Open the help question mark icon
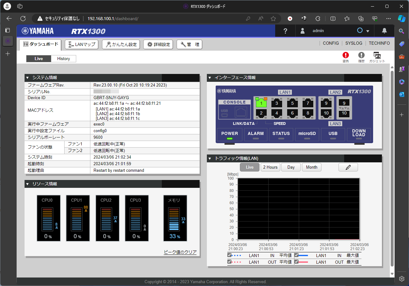 [x=285, y=31]
